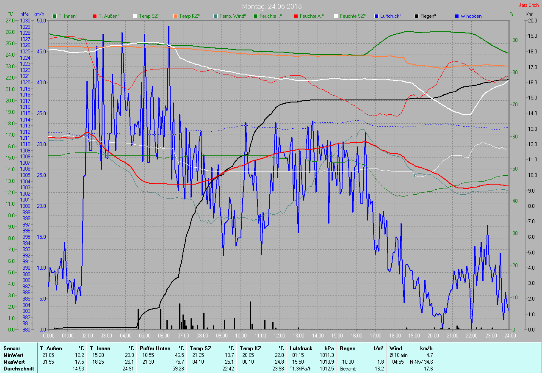Click the 12:00 time axis label
542x373 pixels.
tap(279, 336)
